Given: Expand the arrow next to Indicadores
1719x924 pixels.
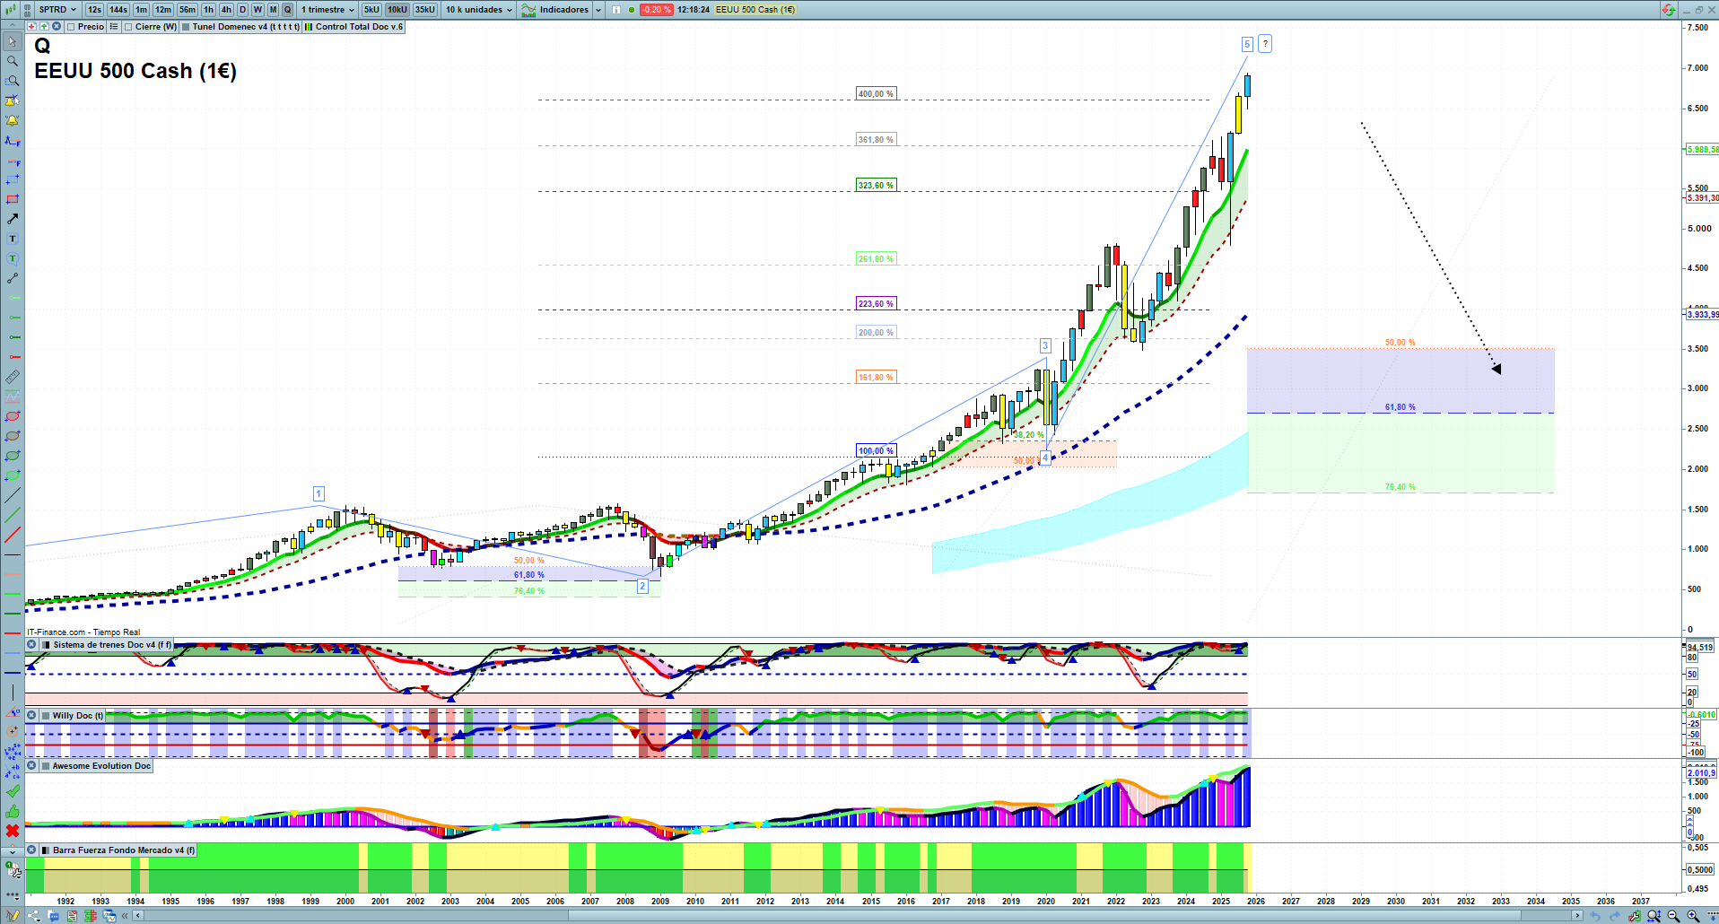Looking at the screenshot, I should pyautogui.click(x=598, y=10).
